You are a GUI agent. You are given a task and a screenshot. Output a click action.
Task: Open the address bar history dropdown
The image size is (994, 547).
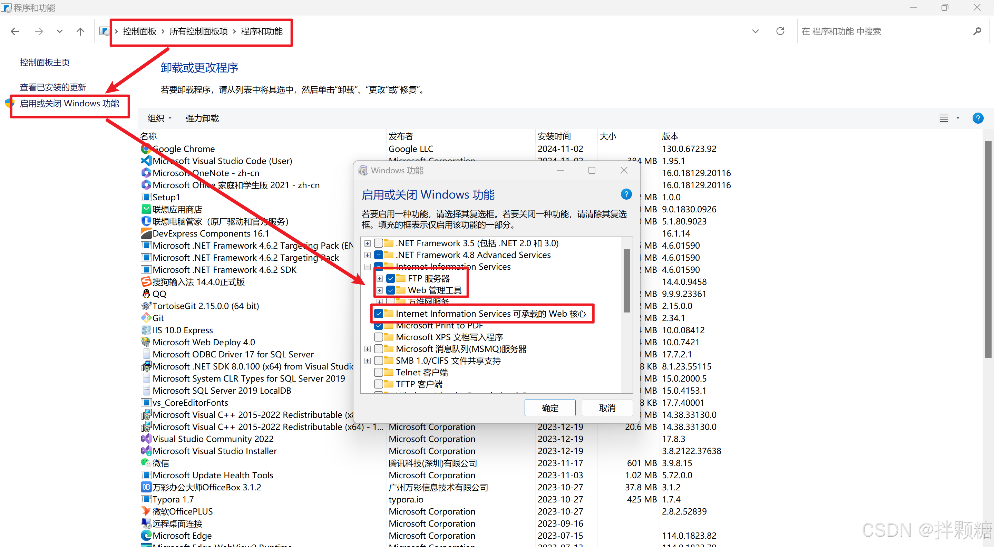[755, 31]
